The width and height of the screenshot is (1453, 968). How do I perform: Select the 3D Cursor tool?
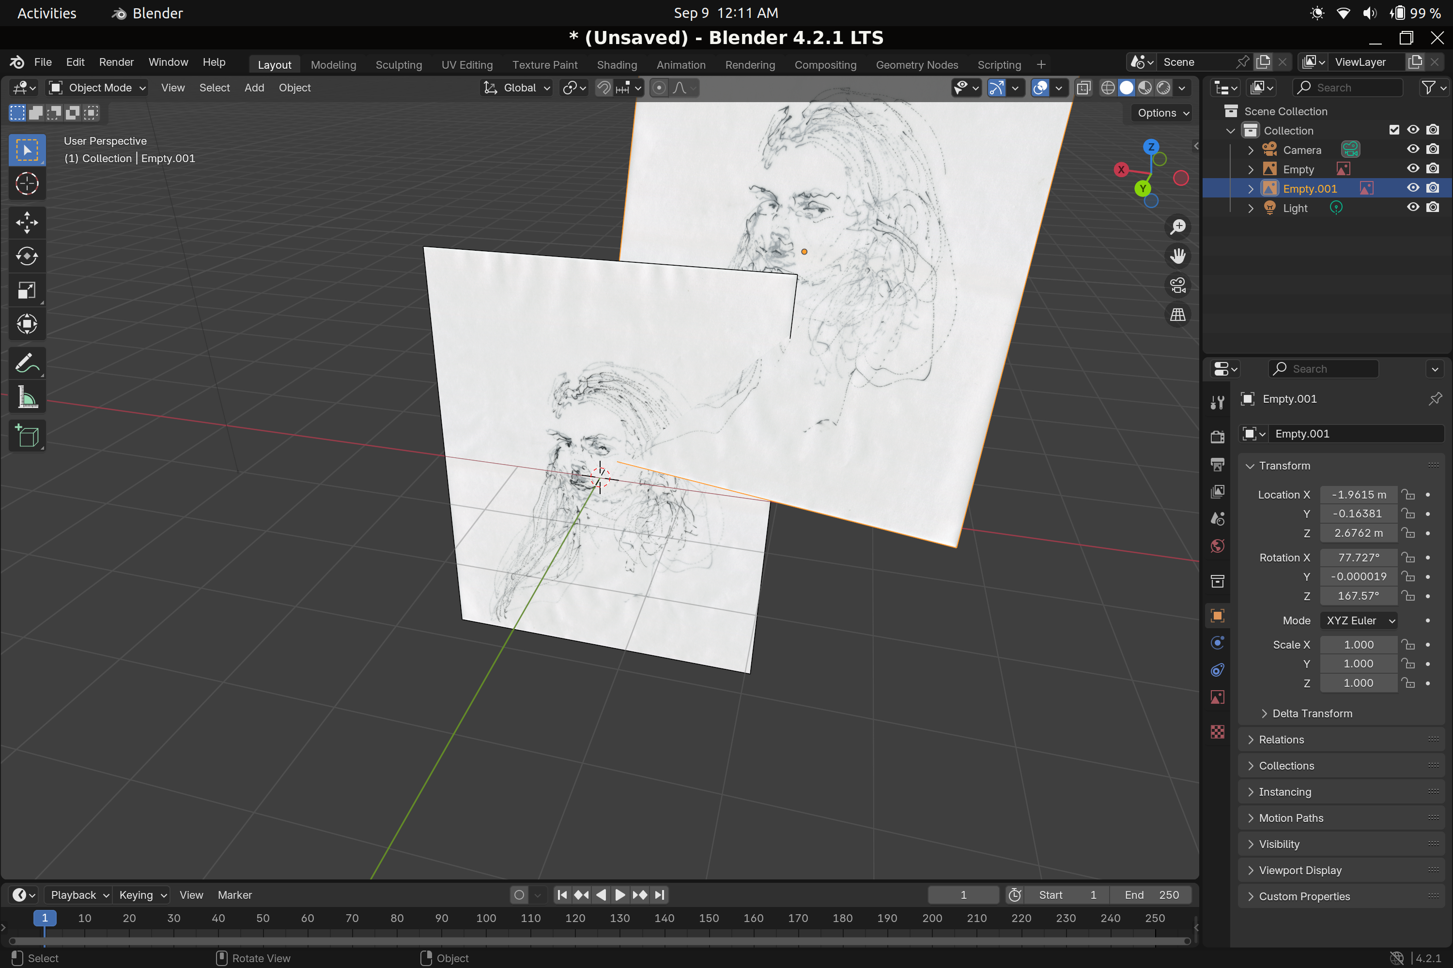coord(27,183)
